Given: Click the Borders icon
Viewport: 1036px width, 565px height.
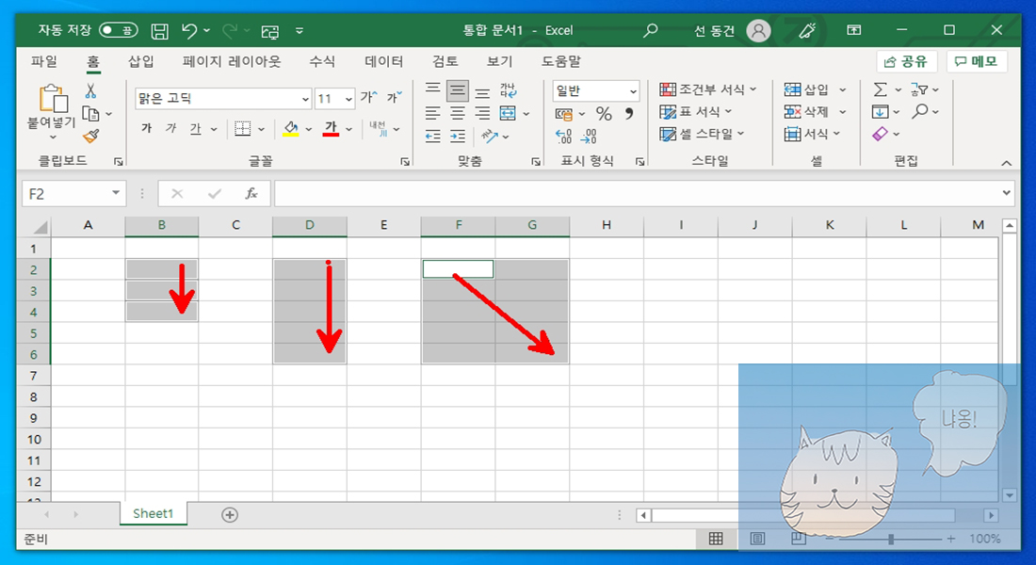Looking at the screenshot, I should tap(242, 129).
